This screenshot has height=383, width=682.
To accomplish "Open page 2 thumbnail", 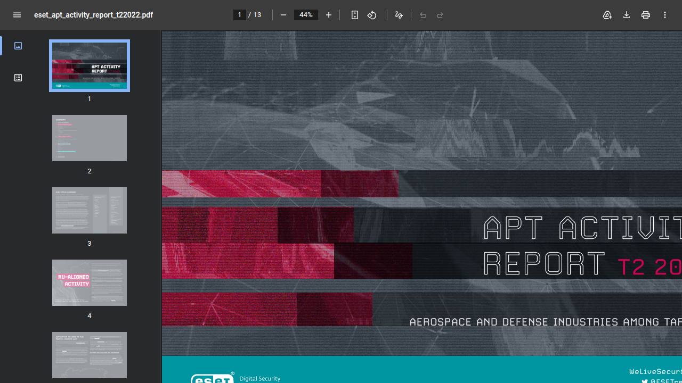I will [90, 138].
